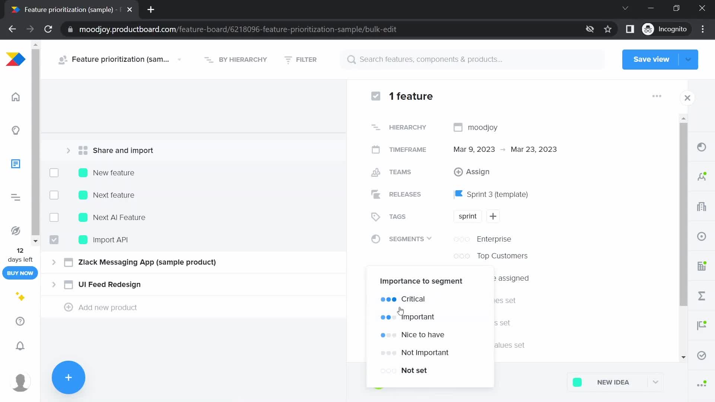Open the board name dropdown
The height and width of the screenshot is (402, 715).
pyautogui.click(x=179, y=60)
